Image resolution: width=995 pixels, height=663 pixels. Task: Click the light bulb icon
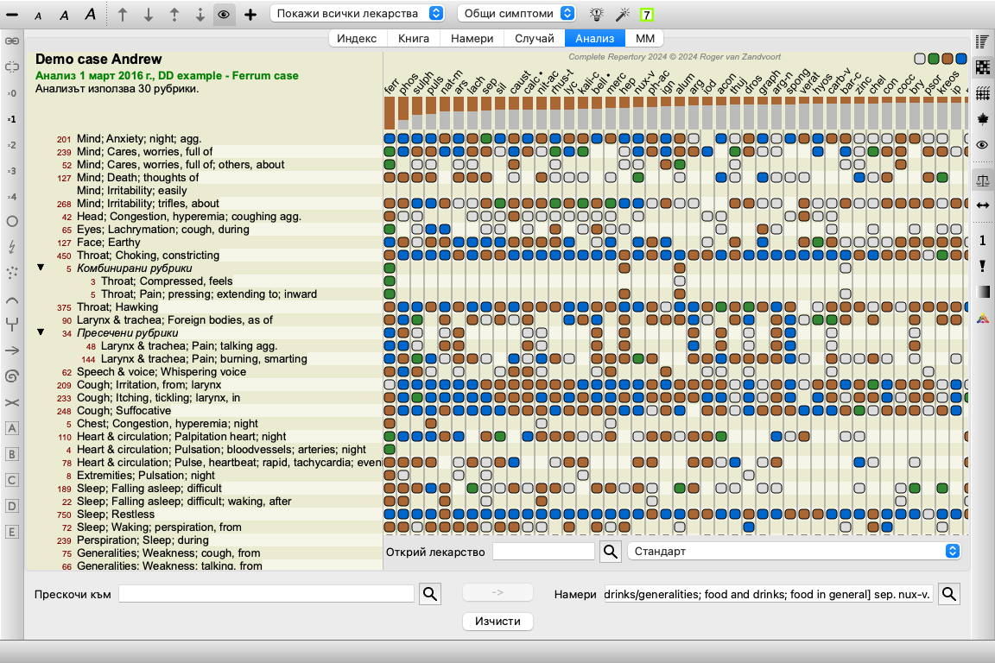click(x=596, y=14)
